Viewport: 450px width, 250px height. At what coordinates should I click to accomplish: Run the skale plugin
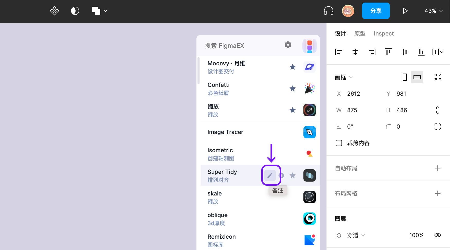(x=260, y=197)
